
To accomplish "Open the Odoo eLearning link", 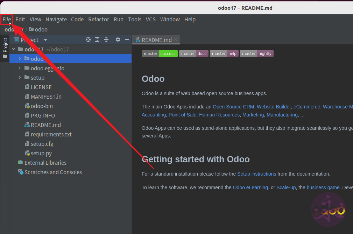I will point(250,187).
